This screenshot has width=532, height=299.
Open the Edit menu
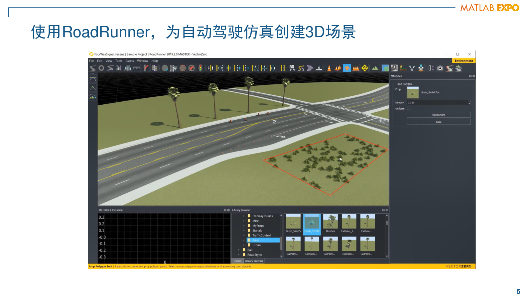pos(100,61)
